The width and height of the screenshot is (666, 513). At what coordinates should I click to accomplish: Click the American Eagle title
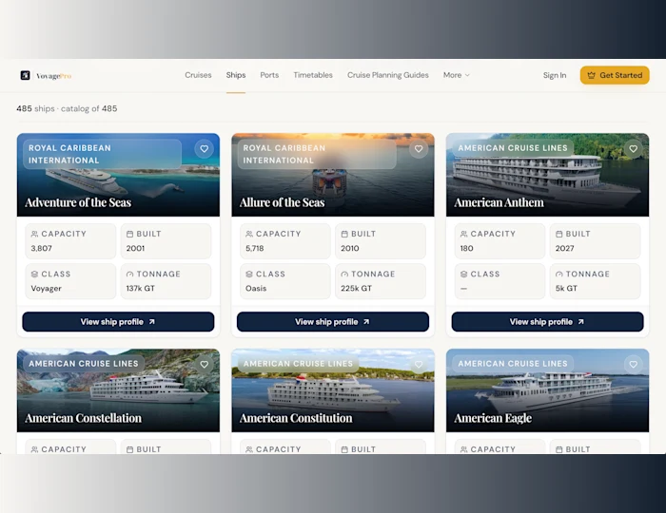click(x=493, y=418)
